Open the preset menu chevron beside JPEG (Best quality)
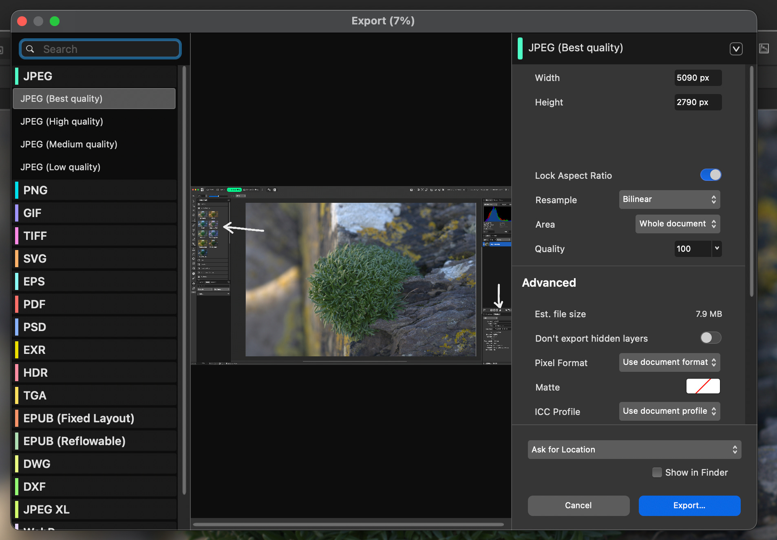This screenshot has height=540, width=777. 735,49
